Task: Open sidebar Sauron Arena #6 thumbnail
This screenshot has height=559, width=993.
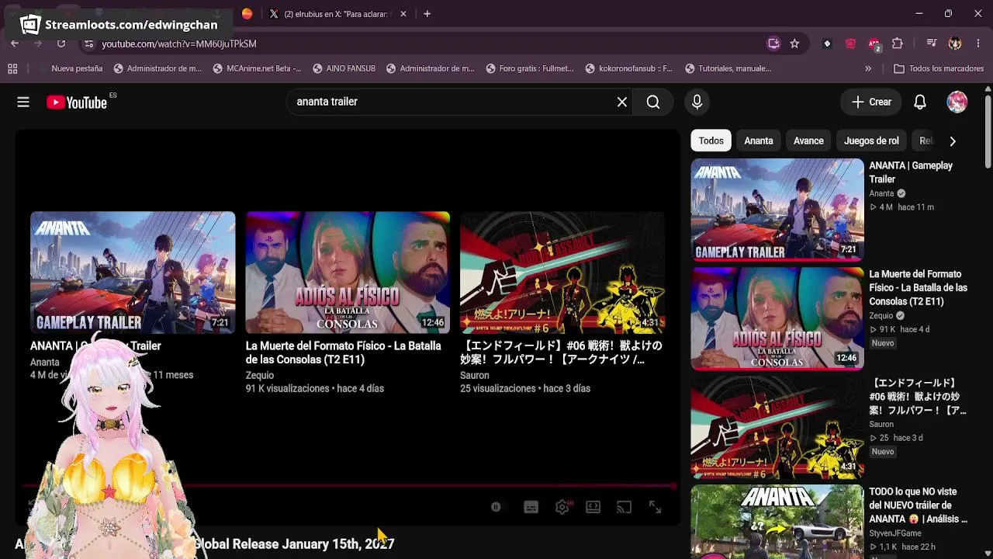Action: [777, 427]
